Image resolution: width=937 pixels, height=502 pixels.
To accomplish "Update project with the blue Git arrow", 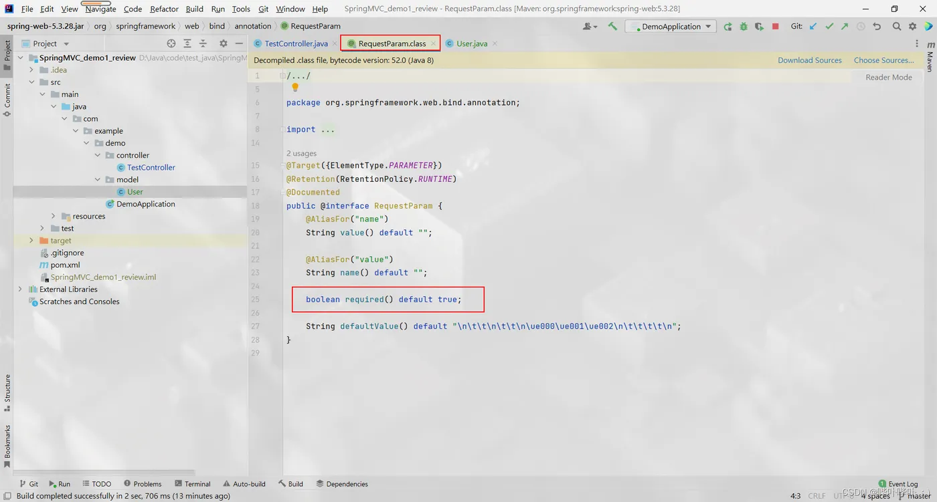I will [813, 26].
